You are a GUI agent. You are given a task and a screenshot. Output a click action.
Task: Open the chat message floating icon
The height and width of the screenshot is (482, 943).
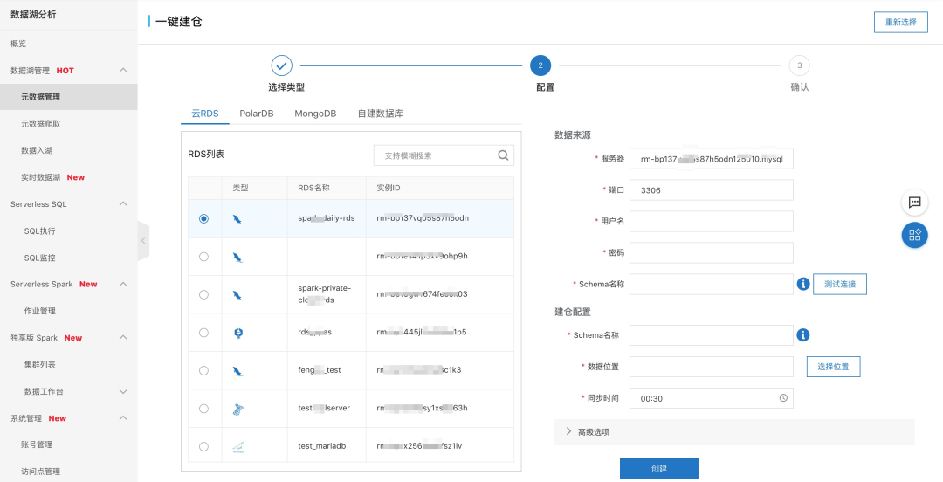(x=914, y=203)
